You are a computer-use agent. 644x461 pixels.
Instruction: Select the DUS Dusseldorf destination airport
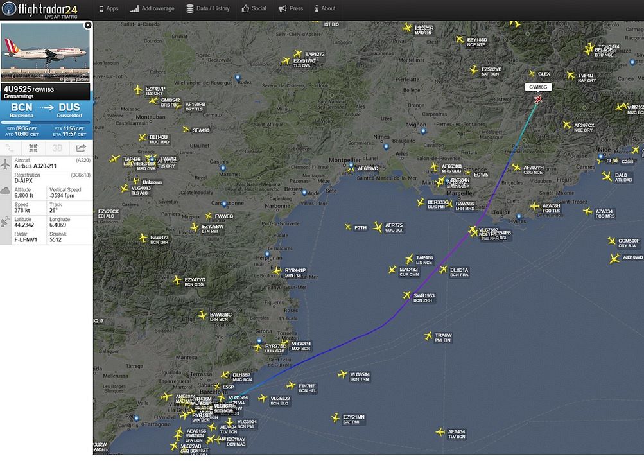click(69, 110)
